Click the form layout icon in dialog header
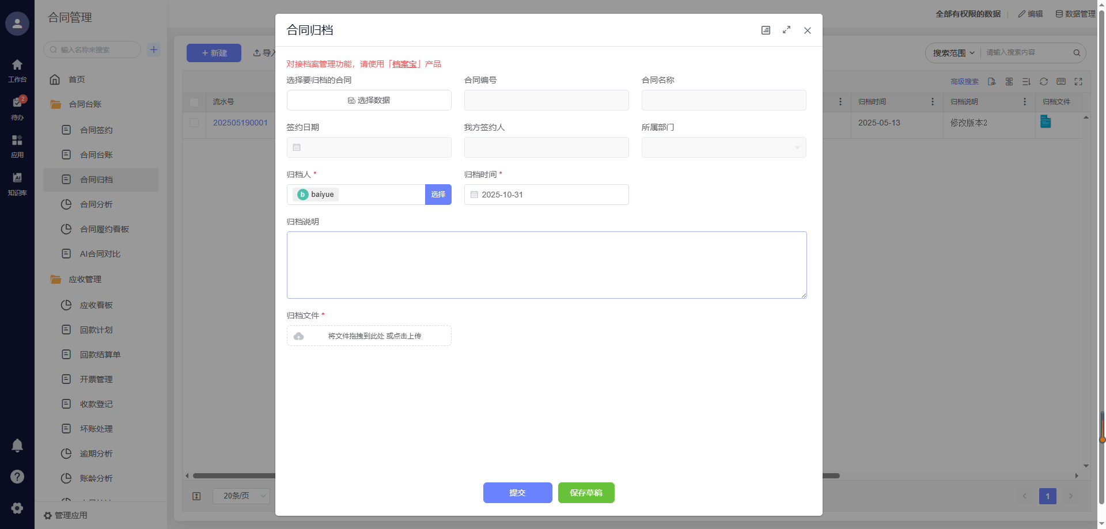The image size is (1106, 529). click(766, 30)
